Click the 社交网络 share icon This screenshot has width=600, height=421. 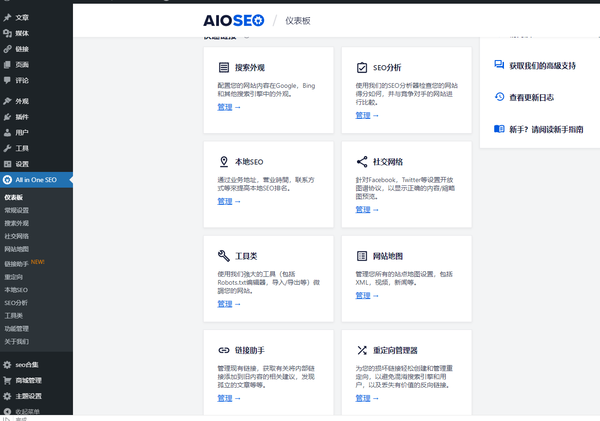click(362, 162)
